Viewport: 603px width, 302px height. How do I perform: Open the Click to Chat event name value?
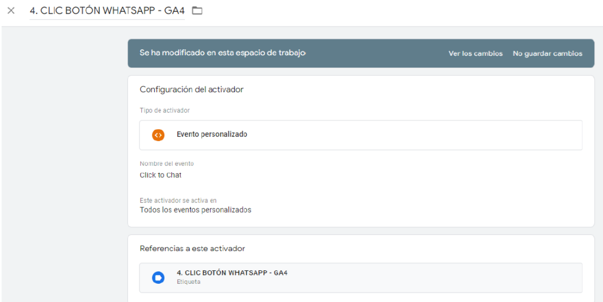160,175
